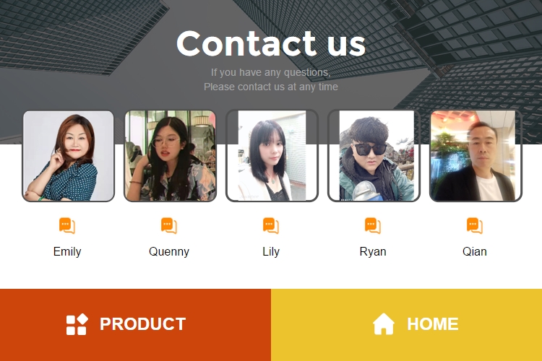The width and height of the screenshot is (542, 361).
Task: Click the Quenny name label
Action: 169,252
